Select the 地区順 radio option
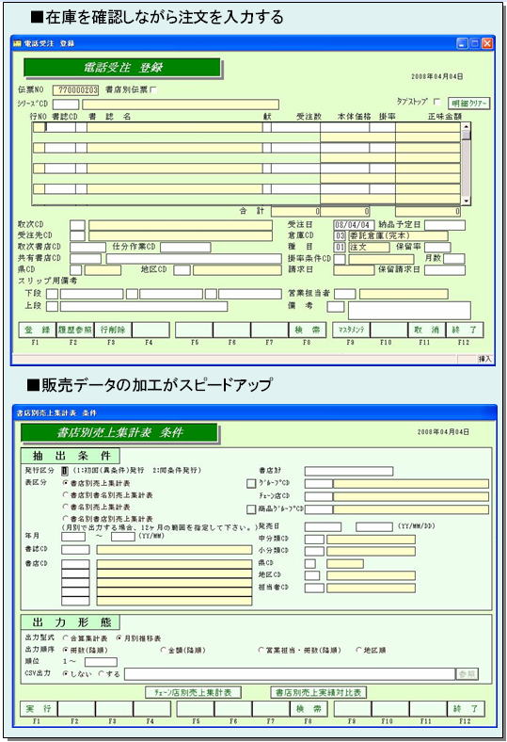 358,650
